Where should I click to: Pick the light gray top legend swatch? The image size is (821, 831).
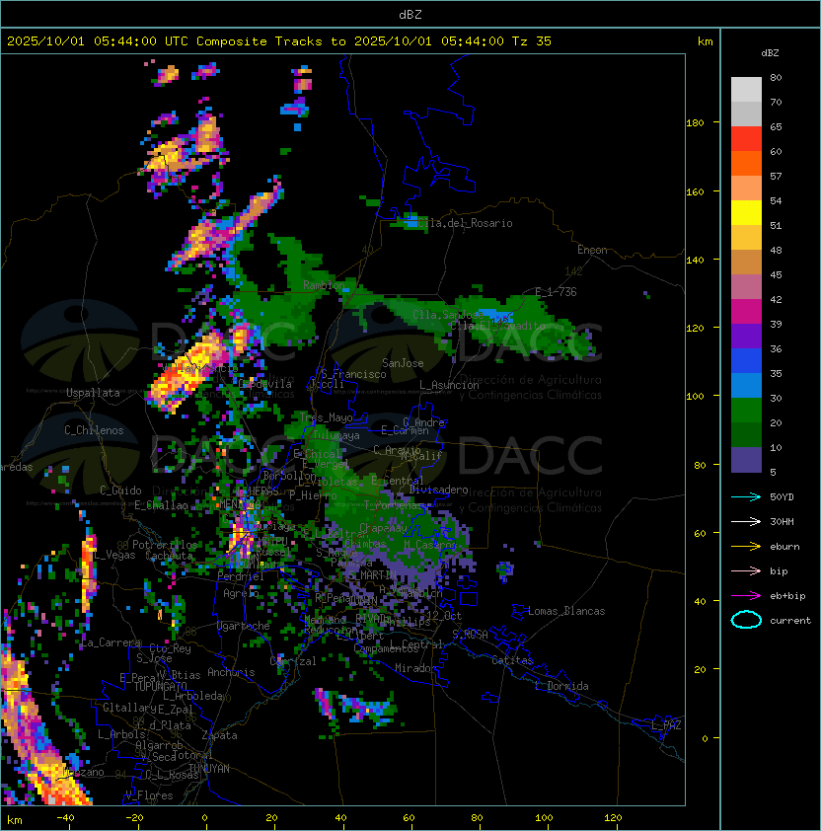pos(746,89)
